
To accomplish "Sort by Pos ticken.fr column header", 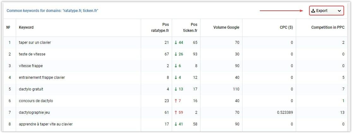I will point(190,28).
